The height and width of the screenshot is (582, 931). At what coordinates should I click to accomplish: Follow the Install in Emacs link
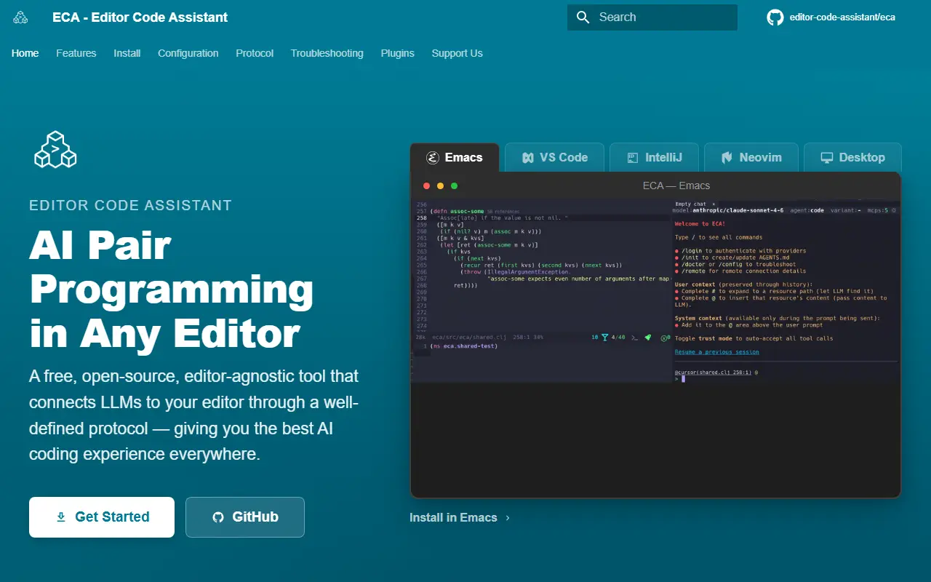pyautogui.click(x=460, y=518)
